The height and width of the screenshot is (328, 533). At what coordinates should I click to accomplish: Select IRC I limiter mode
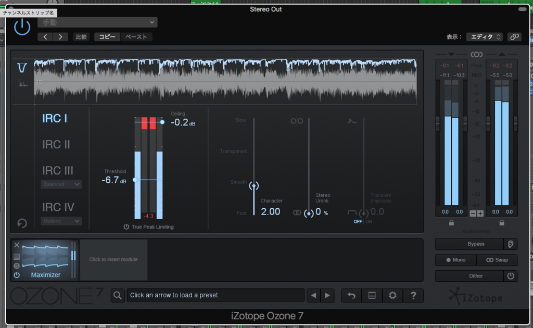click(55, 118)
